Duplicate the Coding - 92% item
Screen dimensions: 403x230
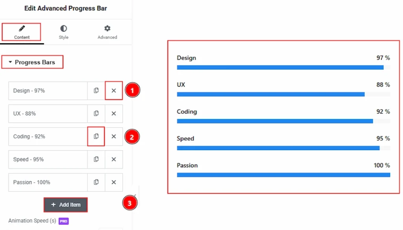(x=96, y=136)
